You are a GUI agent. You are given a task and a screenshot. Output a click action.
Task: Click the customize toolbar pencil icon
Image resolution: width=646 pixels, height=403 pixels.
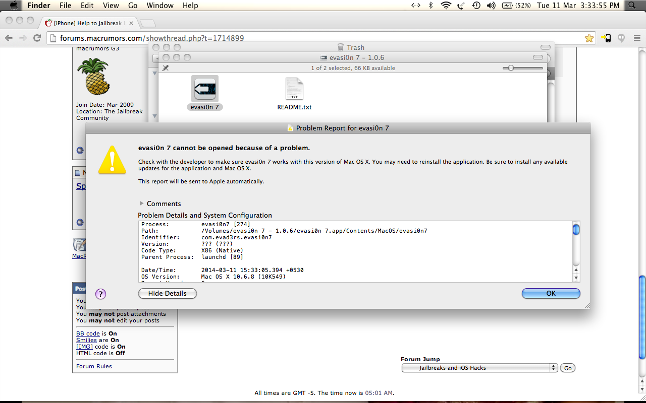(x=166, y=68)
